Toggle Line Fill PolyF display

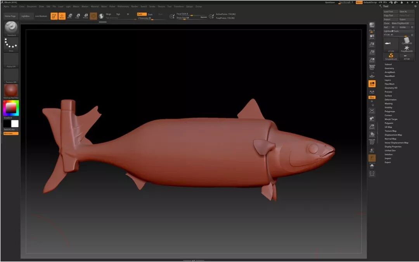(x=372, y=142)
